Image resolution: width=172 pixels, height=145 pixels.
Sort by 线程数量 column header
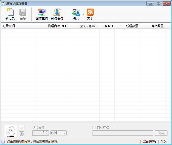click(x=127, y=26)
